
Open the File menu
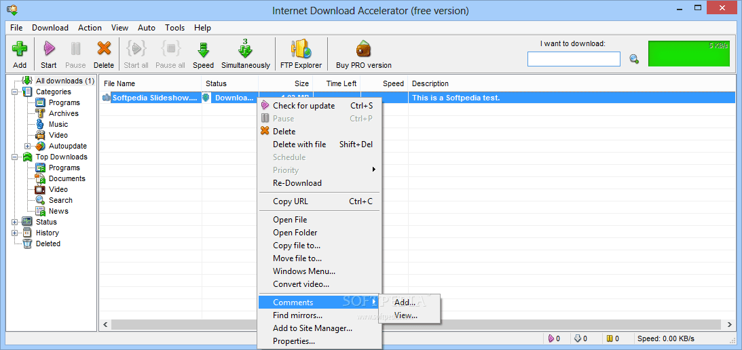pyautogui.click(x=16, y=27)
